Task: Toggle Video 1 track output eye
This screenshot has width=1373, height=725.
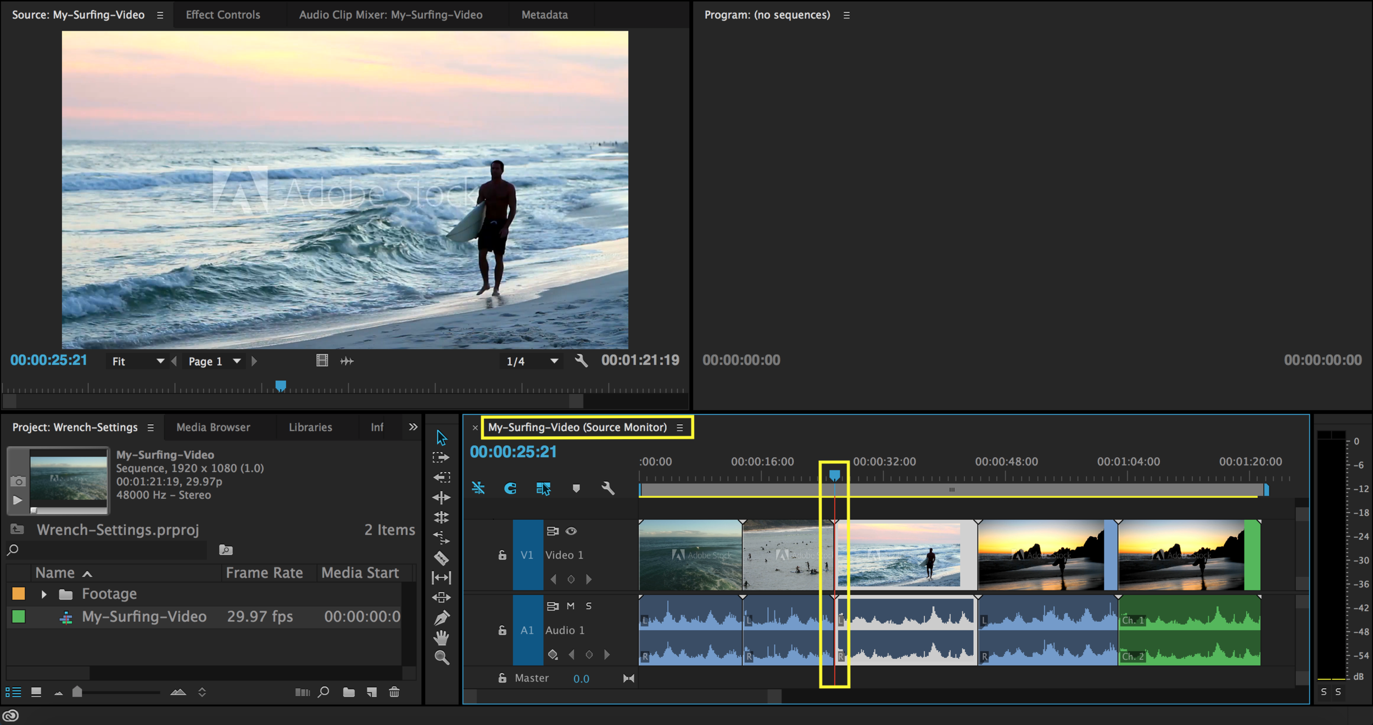Action: [x=571, y=531]
